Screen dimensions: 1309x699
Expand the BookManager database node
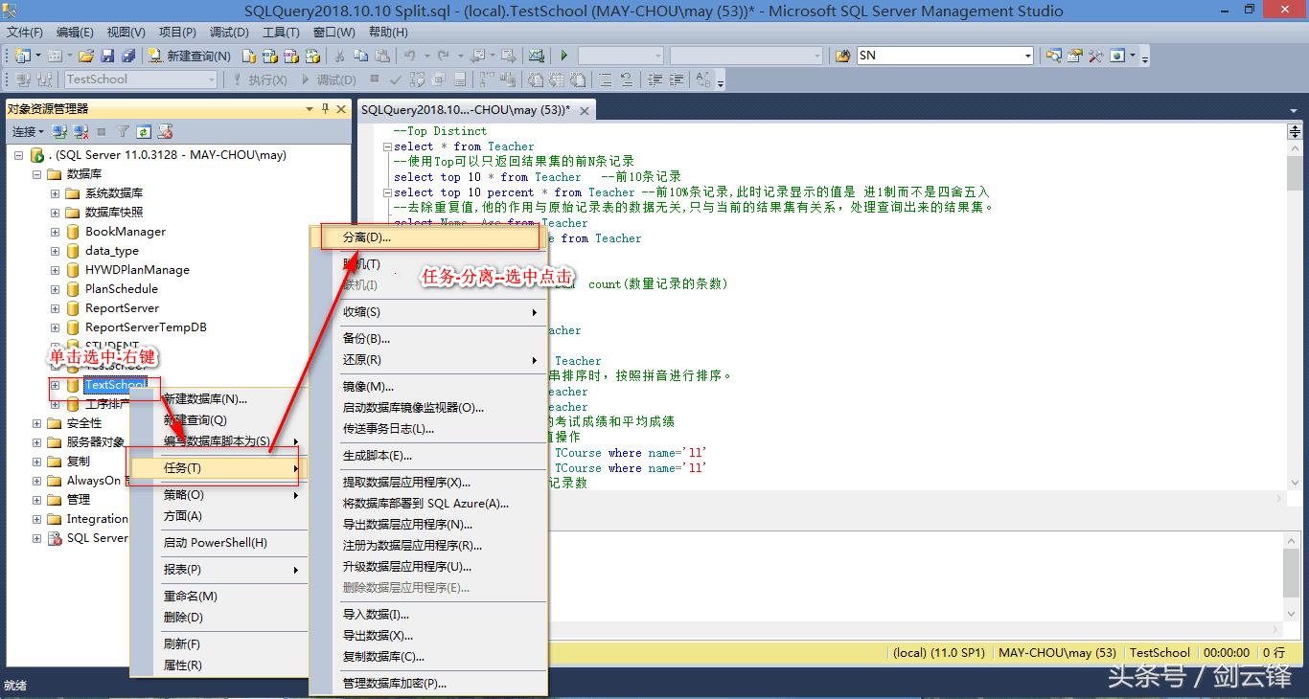(56, 231)
